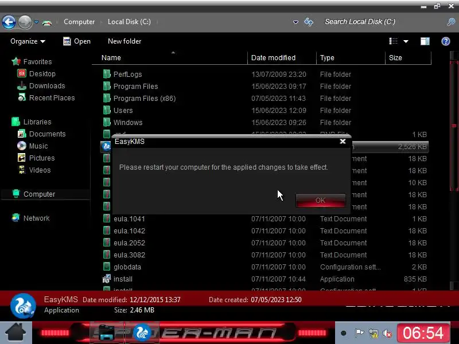The image size is (459, 344).
Task: Open the recent locations dropdown arrow
Action: click(x=36, y=22)
